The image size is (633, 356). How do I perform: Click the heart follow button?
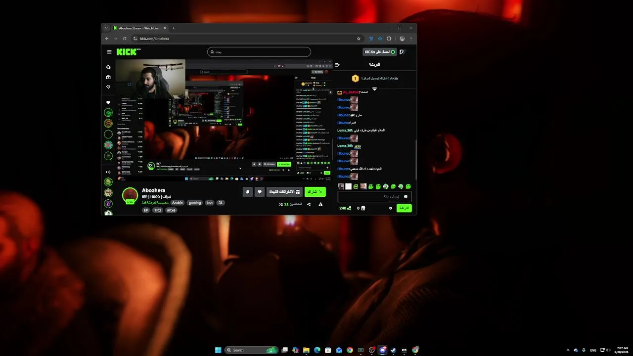point(259,192)
